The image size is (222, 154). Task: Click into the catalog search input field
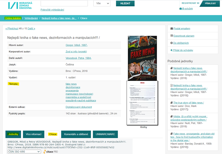[64, 3]
